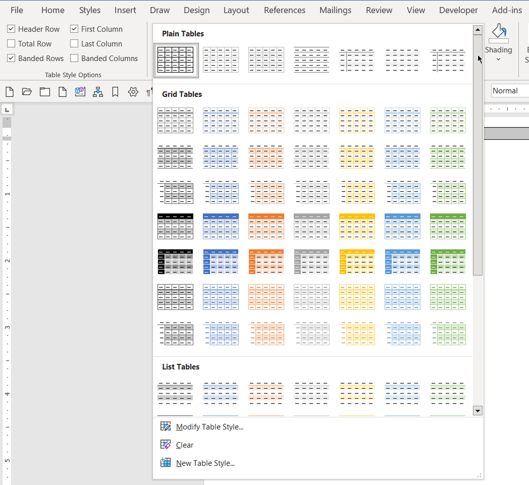Choose Modify Table Style... option
The width and height of the screenshot is (529, 485).
coord(209,427)
